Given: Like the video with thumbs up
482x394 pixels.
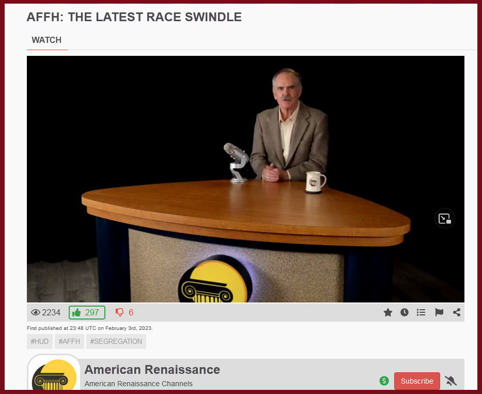Looking at the screenshot, I should coord(87,312).
